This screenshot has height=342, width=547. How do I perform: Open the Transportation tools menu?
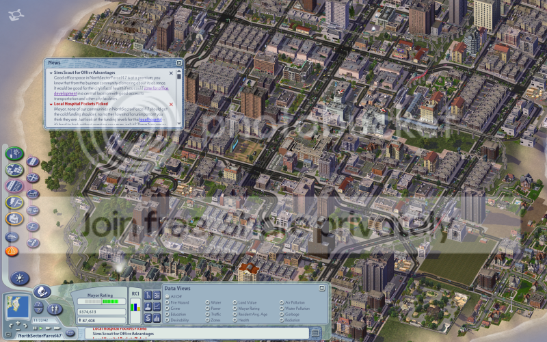tap(14, 185)
